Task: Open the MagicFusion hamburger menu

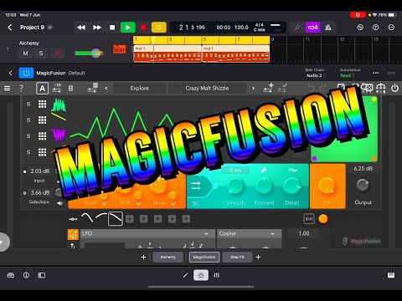Action: pyautogui.click(x=8, y=89)
